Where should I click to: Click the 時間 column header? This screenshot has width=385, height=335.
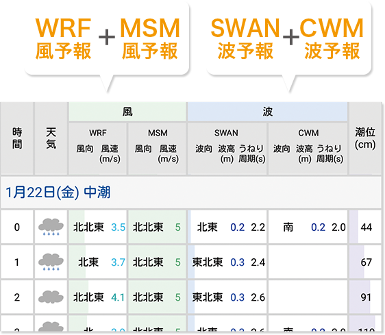coord(17,138)
